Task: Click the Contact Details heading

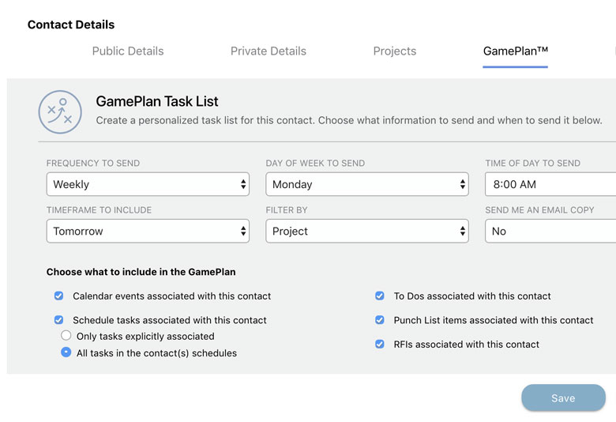Action: point(71,24)
